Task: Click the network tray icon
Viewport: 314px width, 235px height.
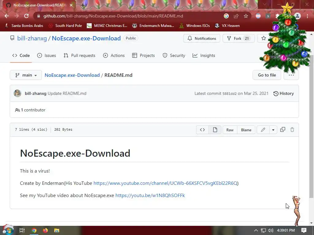Action: click(263, 230)
